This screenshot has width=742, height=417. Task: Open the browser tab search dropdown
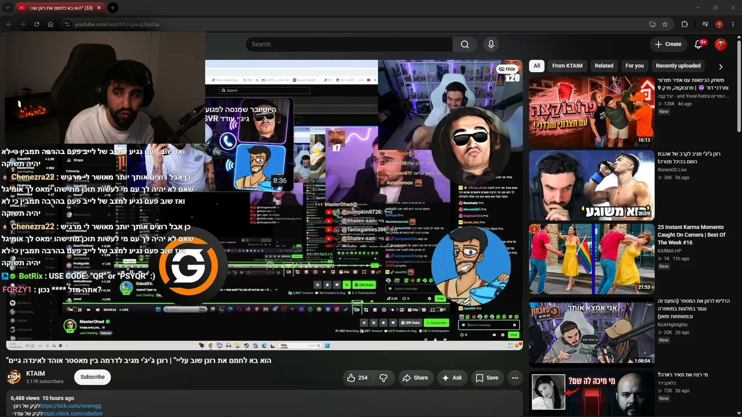(x=8, y=8)
